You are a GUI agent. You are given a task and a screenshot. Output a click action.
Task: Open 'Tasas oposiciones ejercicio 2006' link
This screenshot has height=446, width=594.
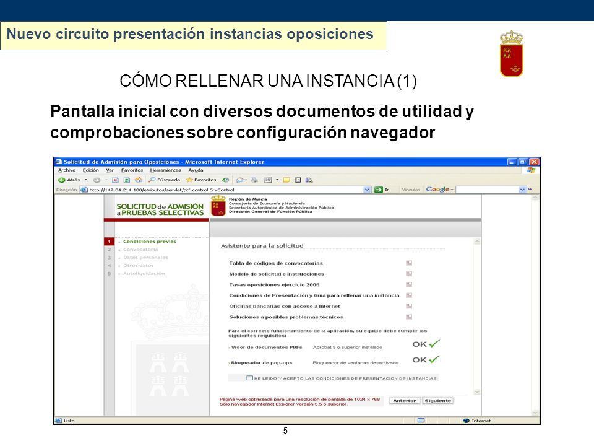point(274,285)
